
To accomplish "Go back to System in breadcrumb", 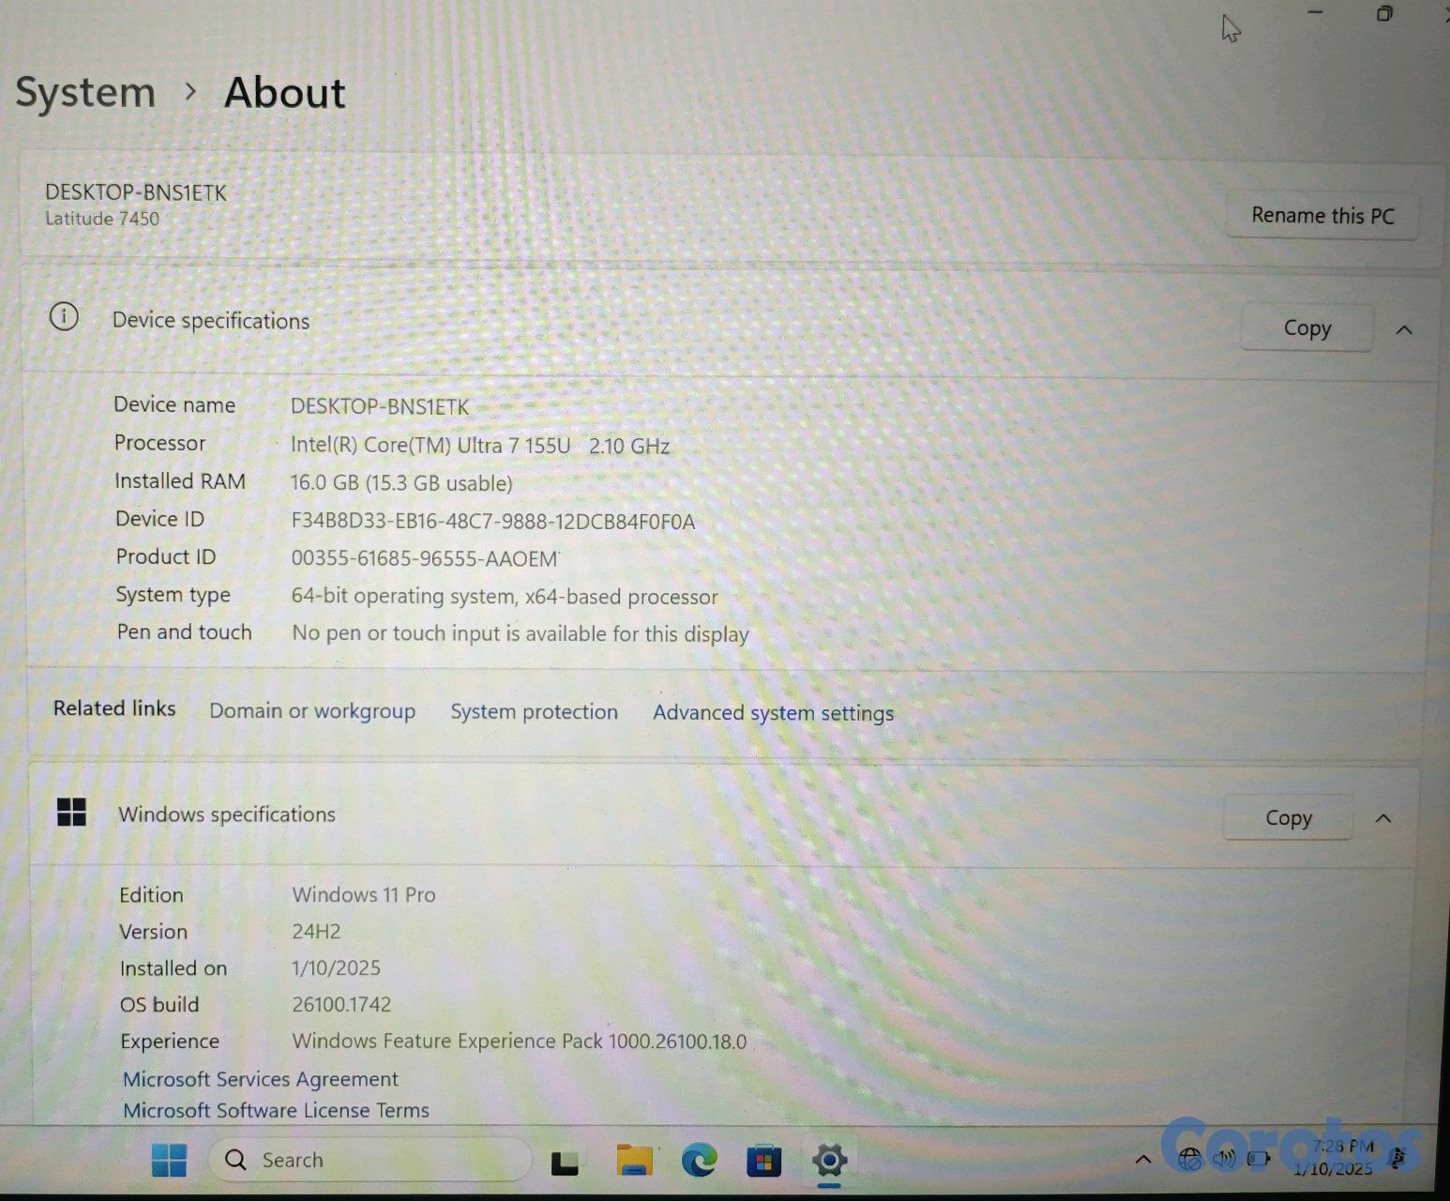I will coord(85,92).
